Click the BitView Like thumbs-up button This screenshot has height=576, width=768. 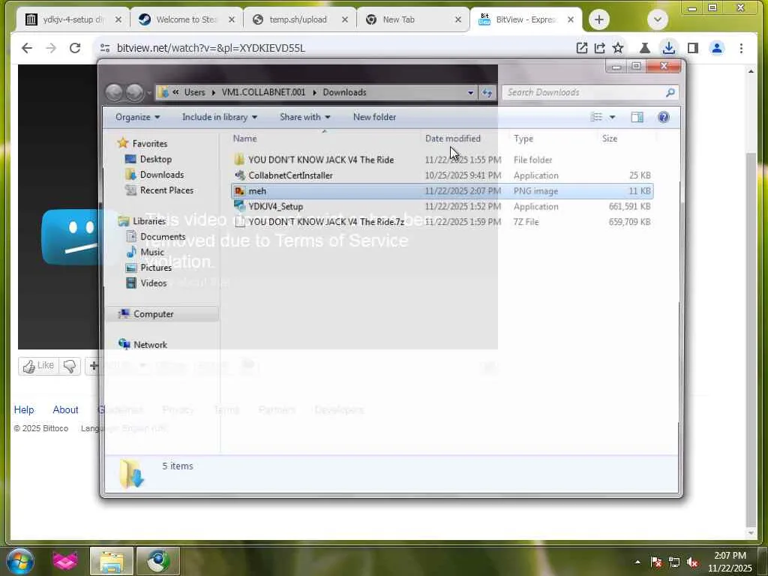(39, 366)
